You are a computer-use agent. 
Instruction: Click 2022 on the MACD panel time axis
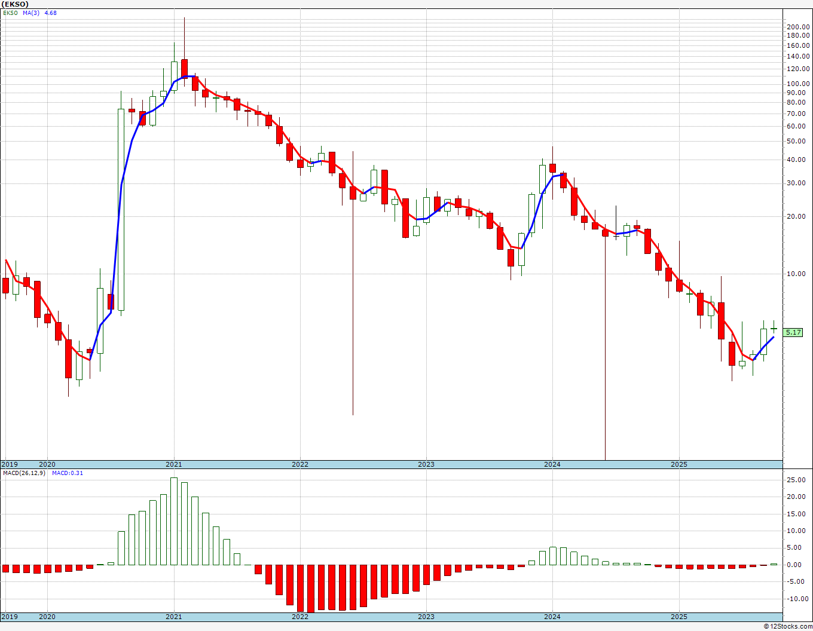coord(300,617)
